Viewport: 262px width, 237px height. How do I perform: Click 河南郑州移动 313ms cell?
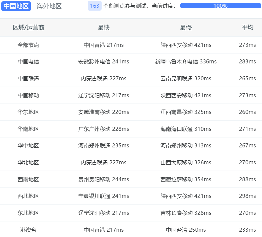coord(186,145)
